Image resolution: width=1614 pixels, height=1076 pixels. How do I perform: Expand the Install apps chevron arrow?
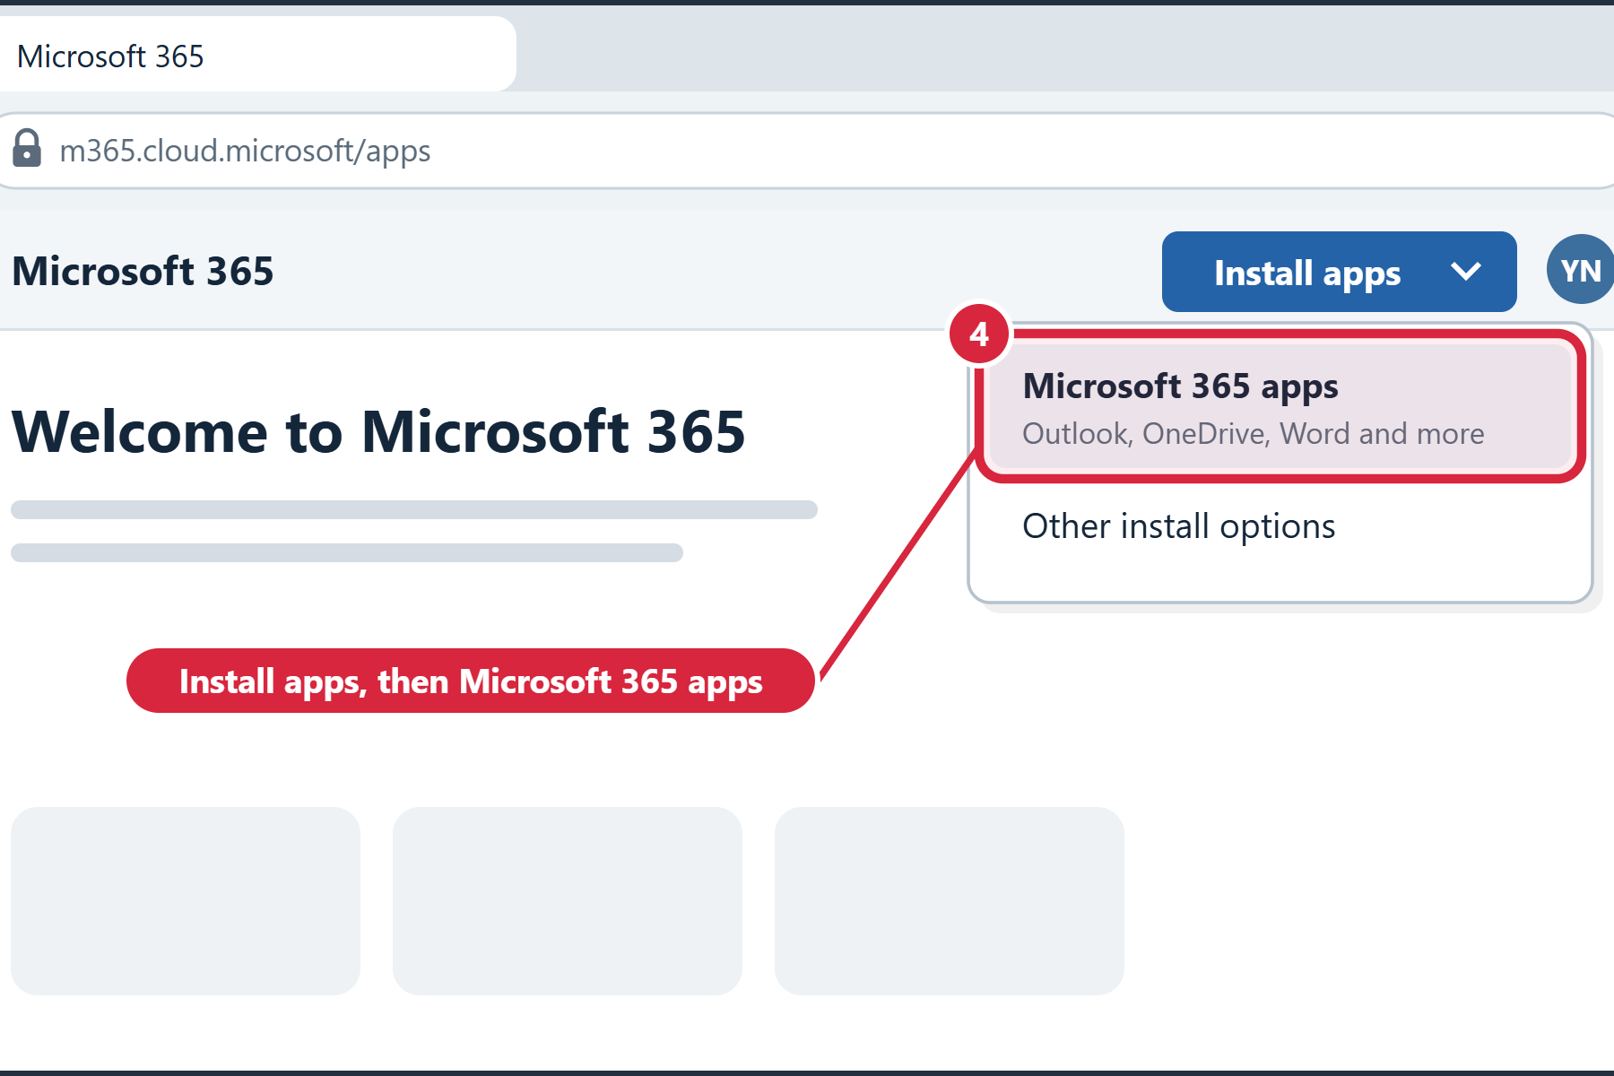[x=1465, y=271]
